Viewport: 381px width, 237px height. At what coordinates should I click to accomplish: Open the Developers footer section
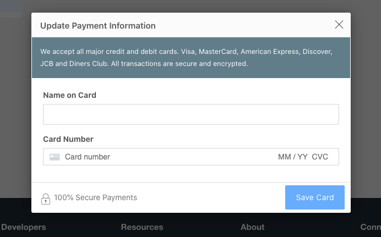point(23,227)
